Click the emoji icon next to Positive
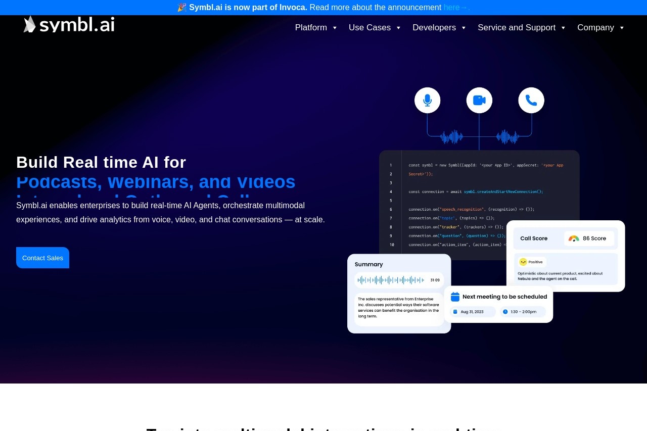Screen dimensions: 647x431 point(523,262)
